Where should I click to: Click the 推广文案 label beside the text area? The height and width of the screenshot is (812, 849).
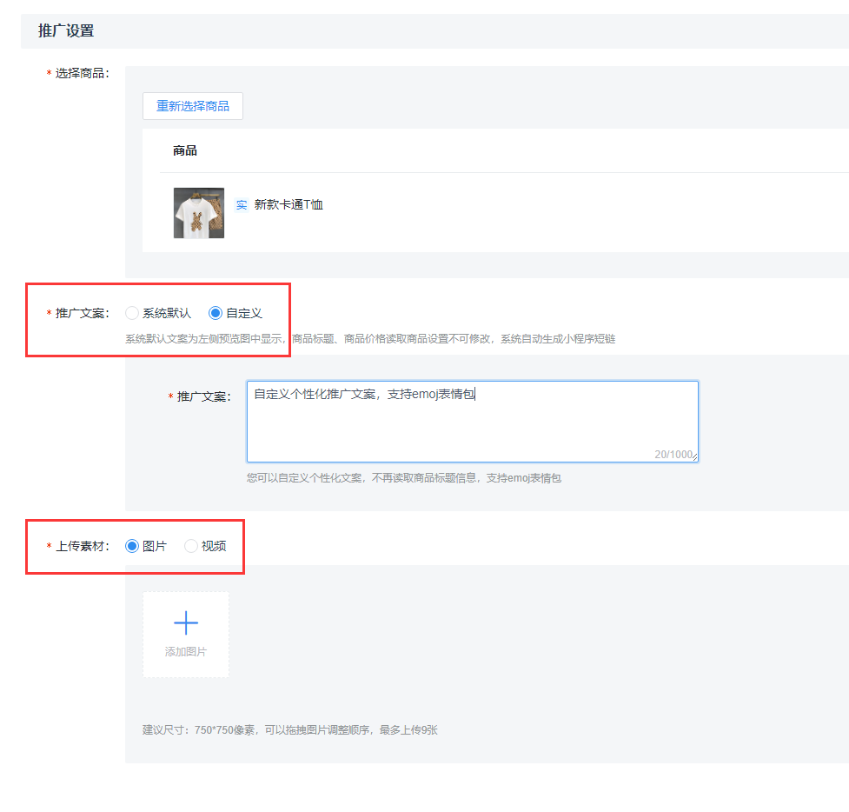(x=203, y=396)
